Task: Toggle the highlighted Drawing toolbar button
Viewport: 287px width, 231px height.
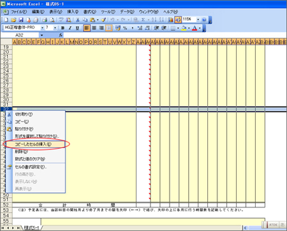Action: tap(178, 20)
